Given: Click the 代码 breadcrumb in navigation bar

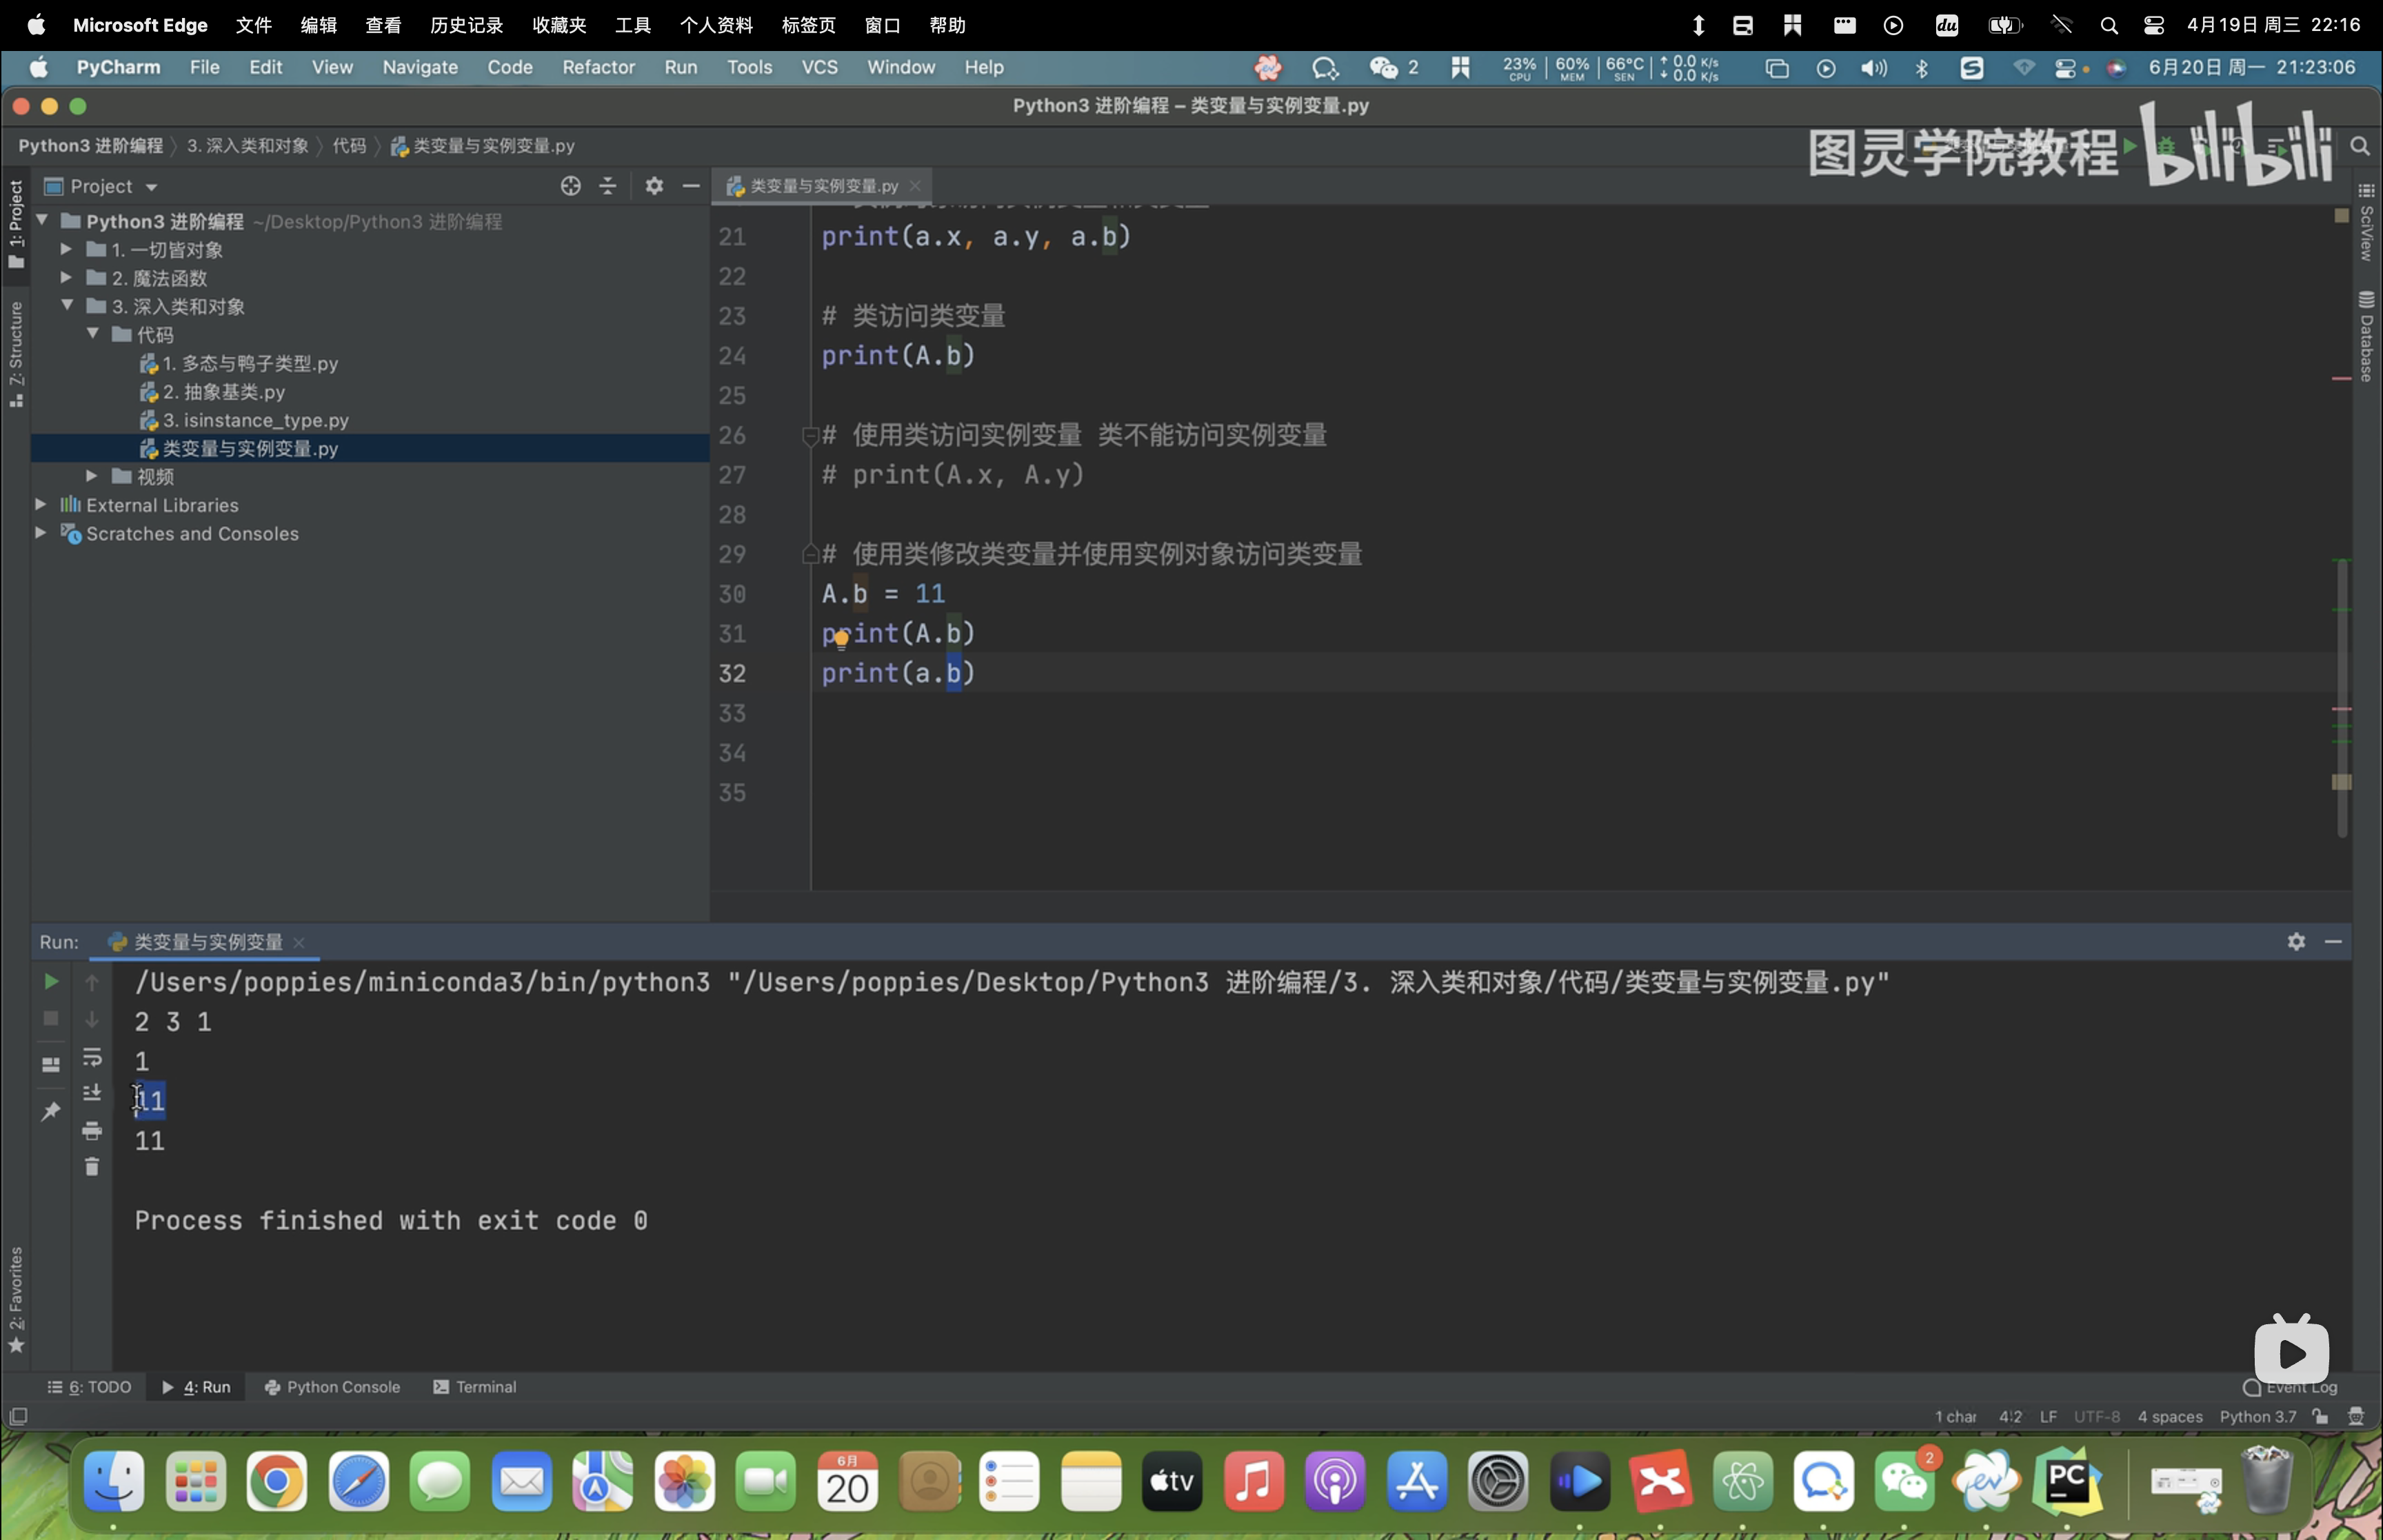Looking at the screenshot, I should 349,146.
